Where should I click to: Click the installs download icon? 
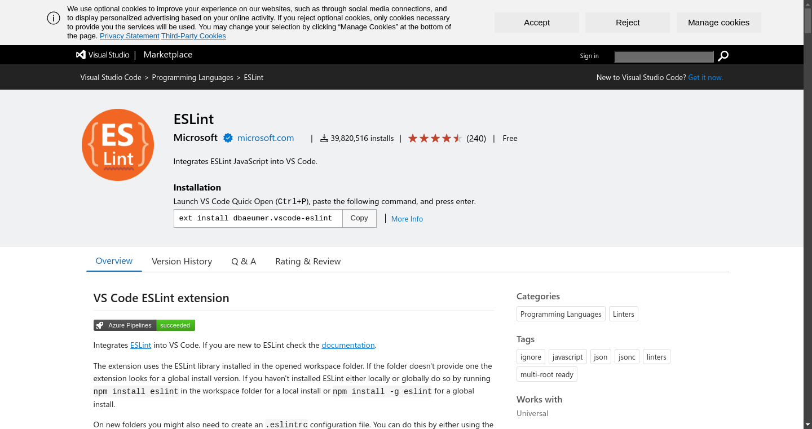(x=324, y=138)
